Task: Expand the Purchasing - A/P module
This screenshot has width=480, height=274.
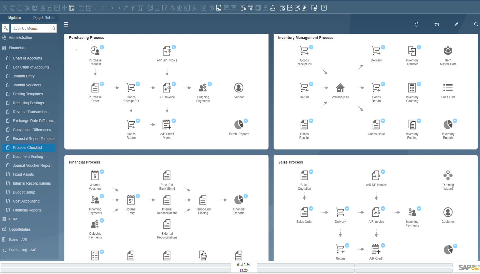Action: click(x=22, y=250)
